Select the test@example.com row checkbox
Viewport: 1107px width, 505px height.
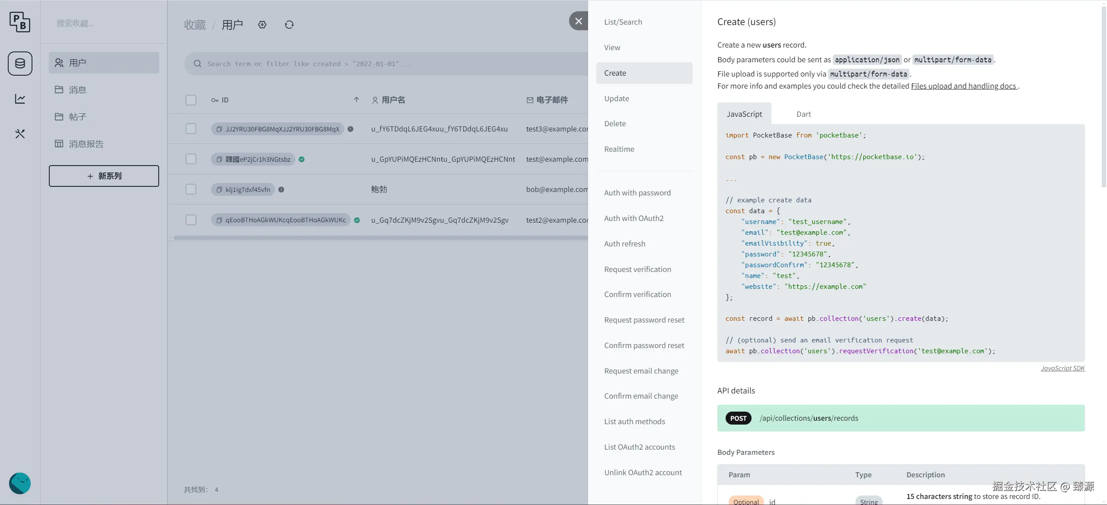point(191,159)
